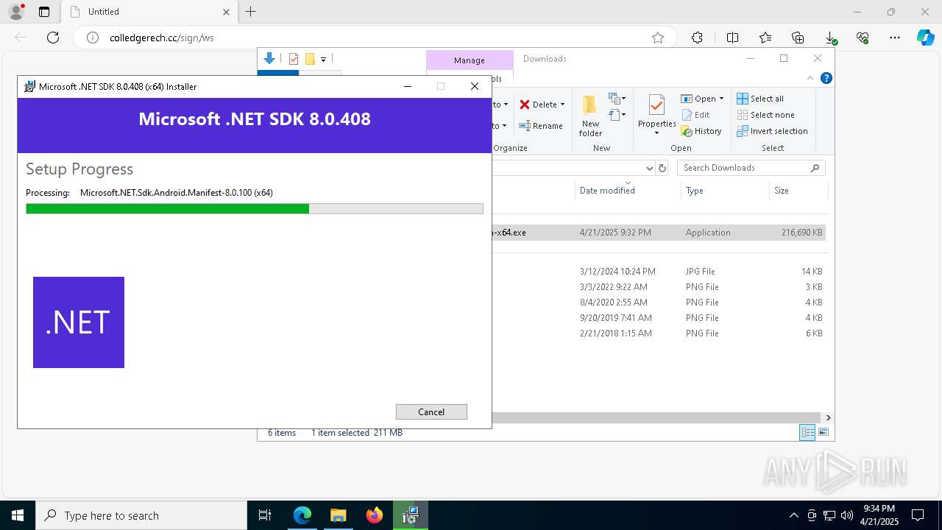
Task: Click the installer title bar icon
Action: (x=29, y=86)
